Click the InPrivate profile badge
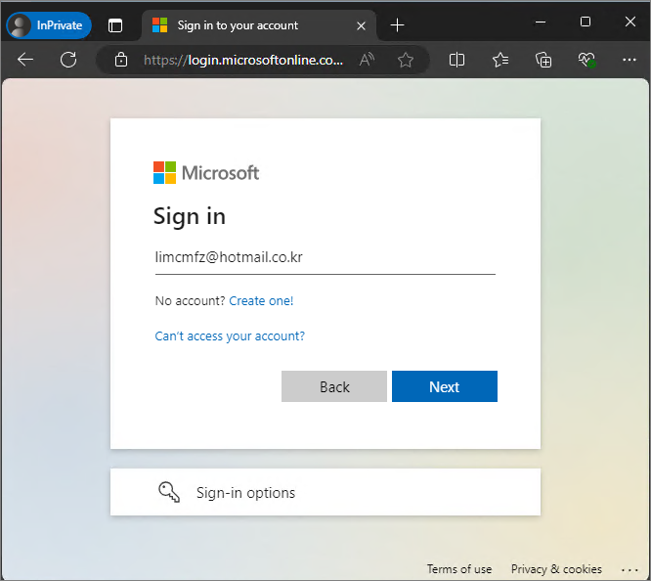 click(49, 25)
